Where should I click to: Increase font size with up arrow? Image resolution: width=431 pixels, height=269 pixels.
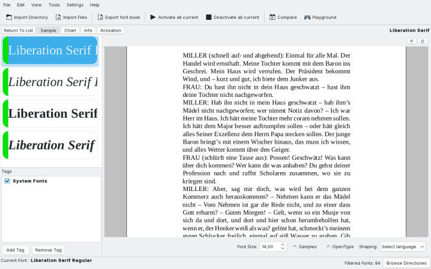283,244
